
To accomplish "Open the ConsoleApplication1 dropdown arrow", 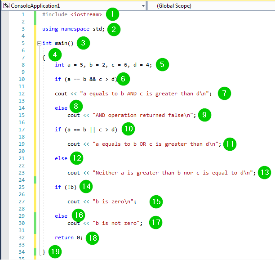I will (143, 6).
